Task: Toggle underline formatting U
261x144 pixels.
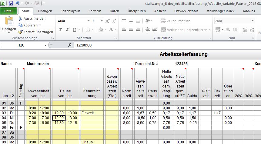Action: (x=74, y=30)
